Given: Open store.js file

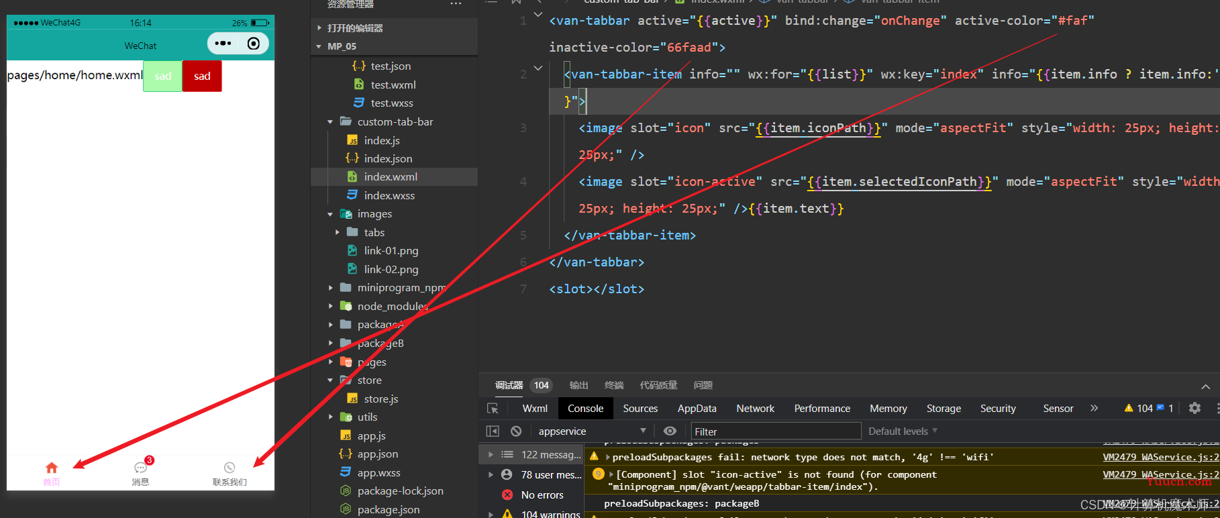Looking at the screenshot, I should (381, 399).
